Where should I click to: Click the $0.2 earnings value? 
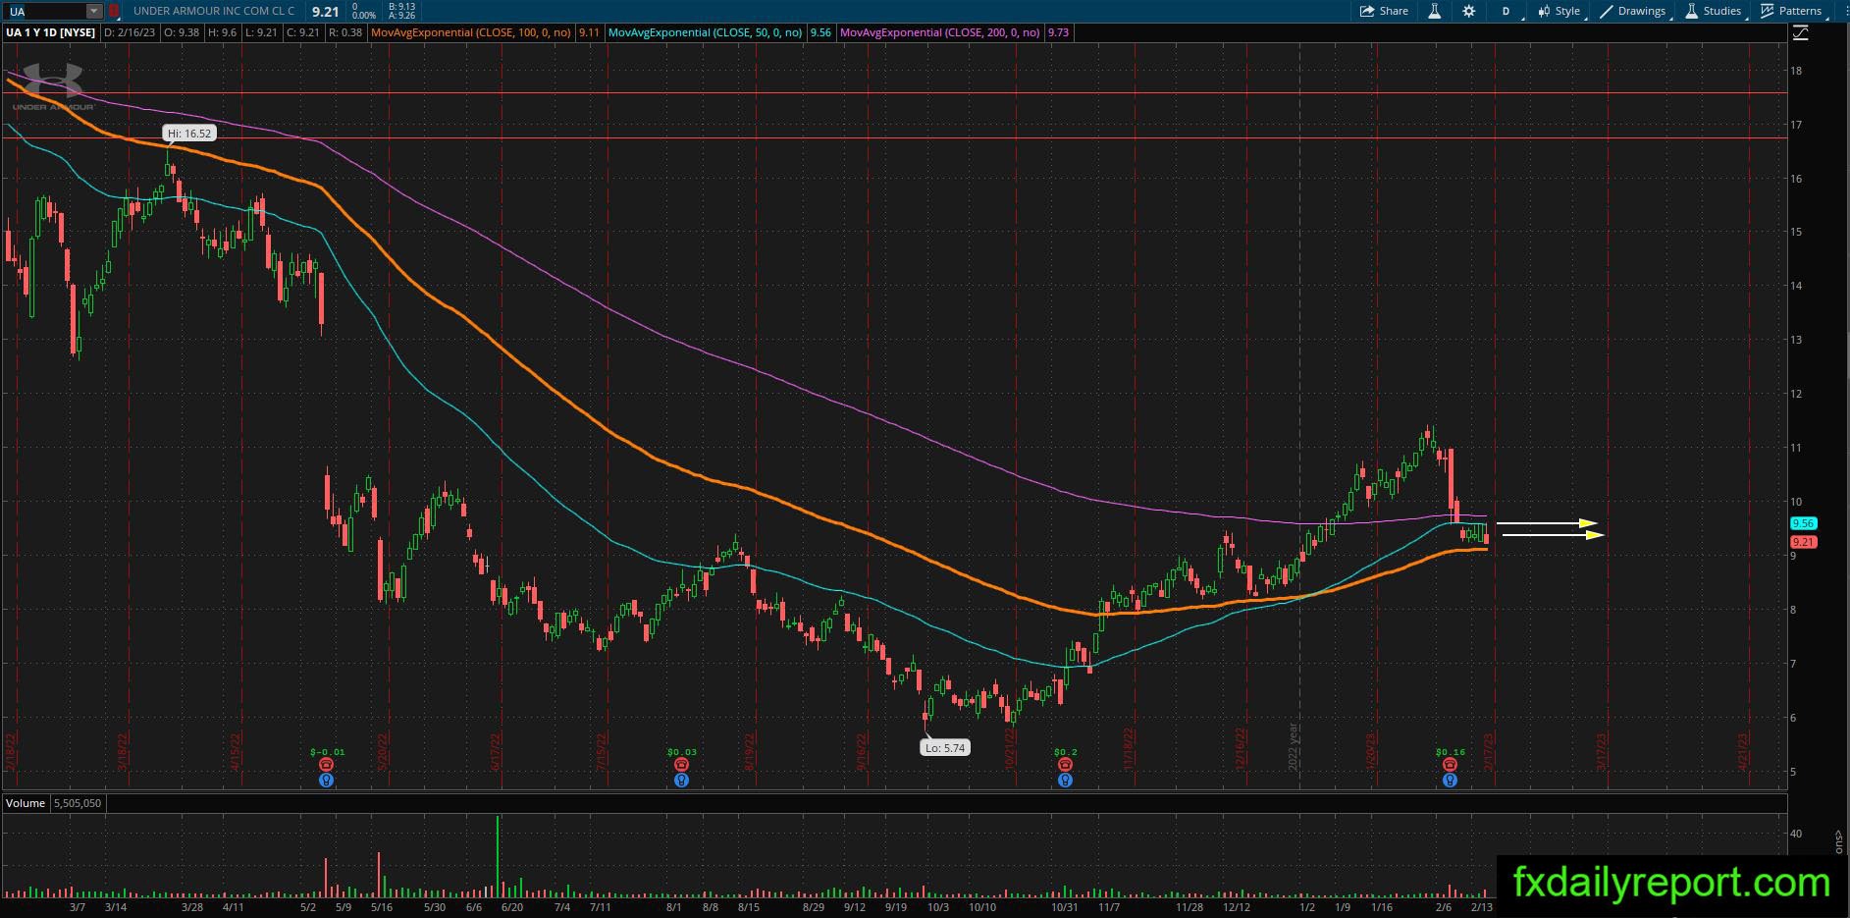coord(1065,753)
